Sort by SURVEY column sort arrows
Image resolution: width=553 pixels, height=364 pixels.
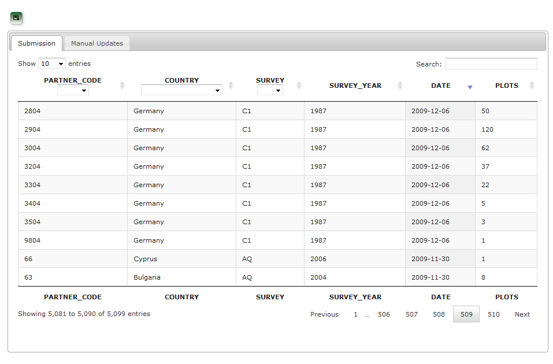[299, 86]
